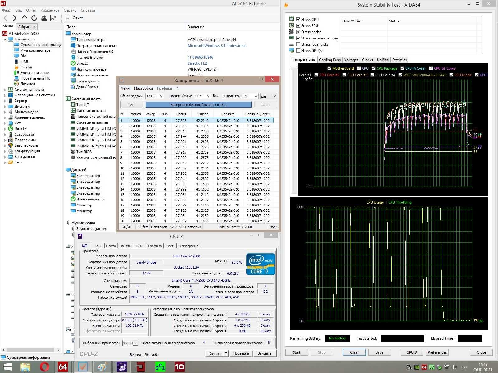Switch to the Cooling Fans tab

click(x=330, y=60)
